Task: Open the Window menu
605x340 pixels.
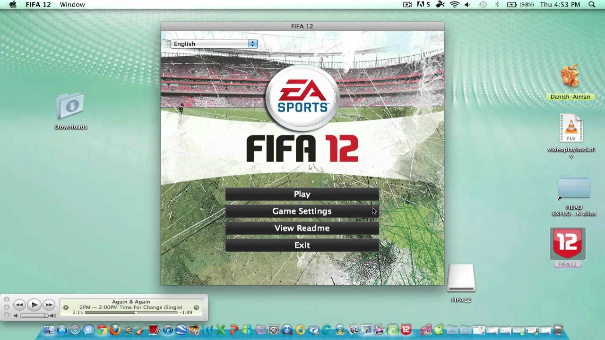Action: 72,4
